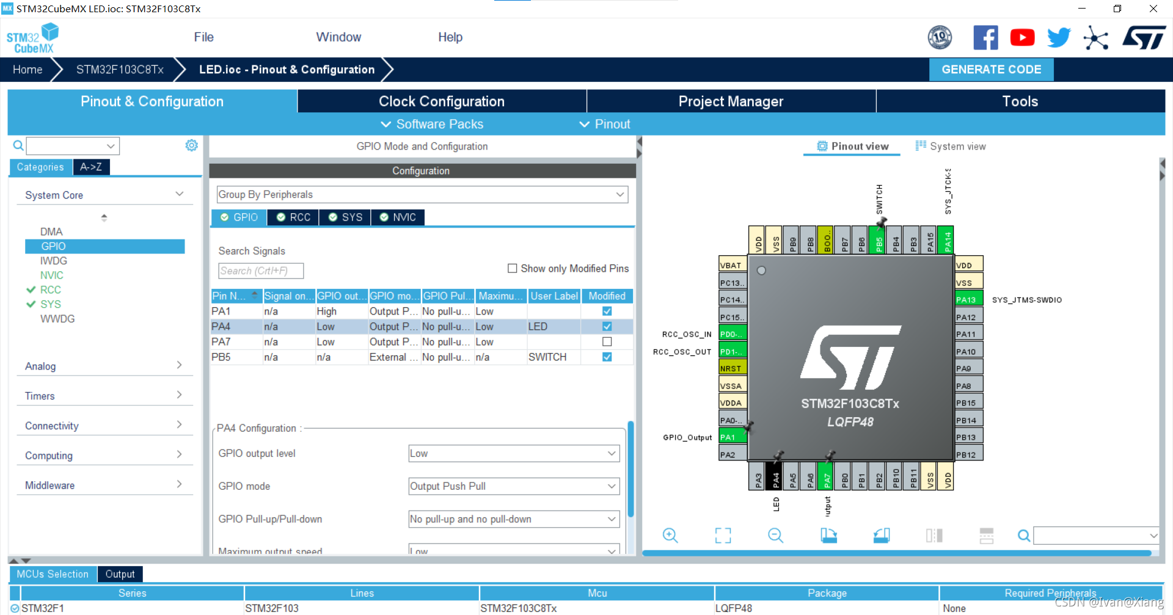The height and width of the screenshot is (615, 1173).
Task: Select pin PA13 on the chip
Action: coord(969,299)
